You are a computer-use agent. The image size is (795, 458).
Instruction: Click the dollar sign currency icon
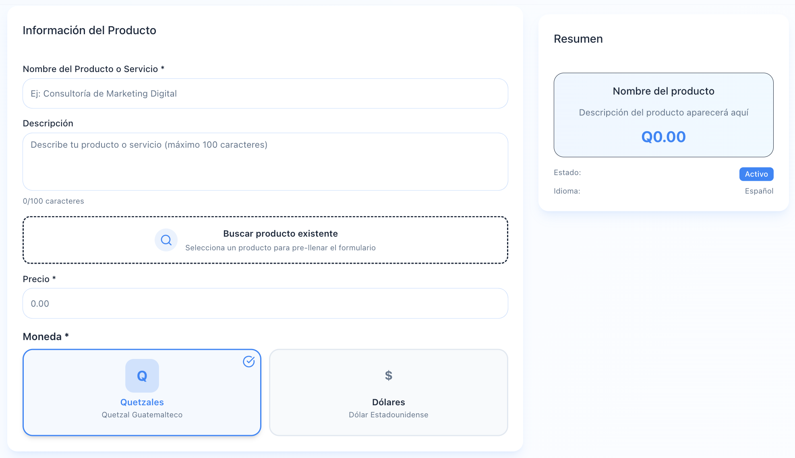(388, 375)
